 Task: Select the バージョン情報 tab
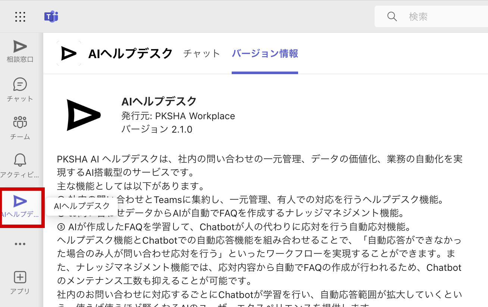point(265,54)
